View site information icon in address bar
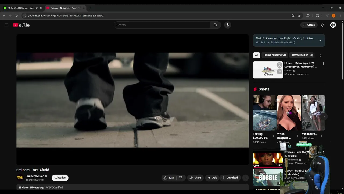 tap(24, 16)
